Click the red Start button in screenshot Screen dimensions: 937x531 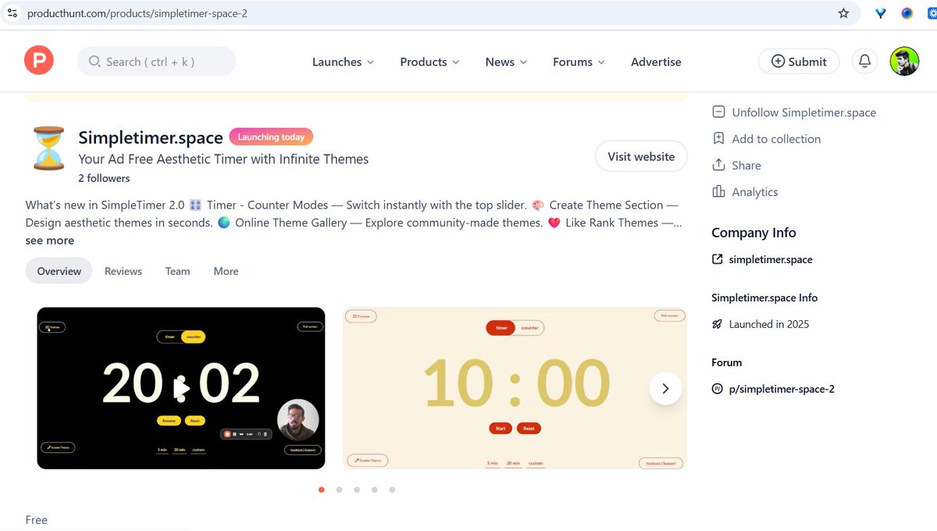[501, 428]
